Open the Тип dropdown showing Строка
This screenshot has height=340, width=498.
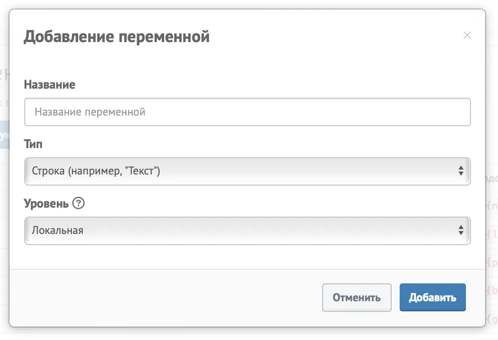pos(247,171)
